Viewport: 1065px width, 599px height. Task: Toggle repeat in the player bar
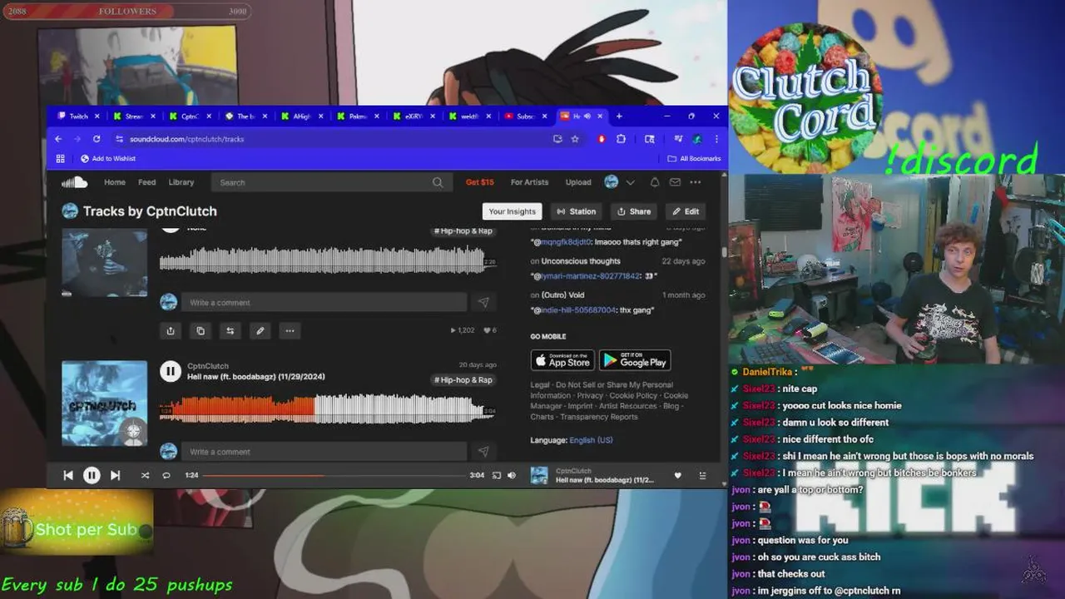(x=166, y=475)
